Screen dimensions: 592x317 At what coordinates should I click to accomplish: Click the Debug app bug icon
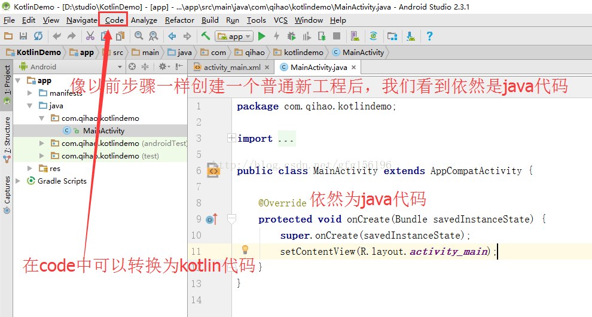(291, 36)
